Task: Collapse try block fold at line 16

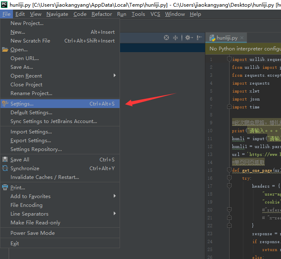Action: [229, 178]
